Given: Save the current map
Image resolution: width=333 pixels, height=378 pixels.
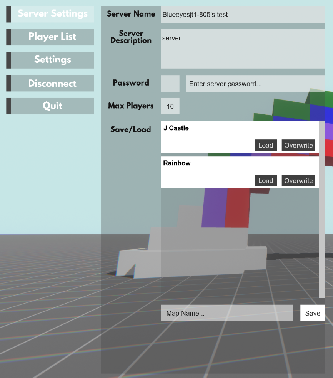Looking at the screenshot, I should tap(313, 313).
